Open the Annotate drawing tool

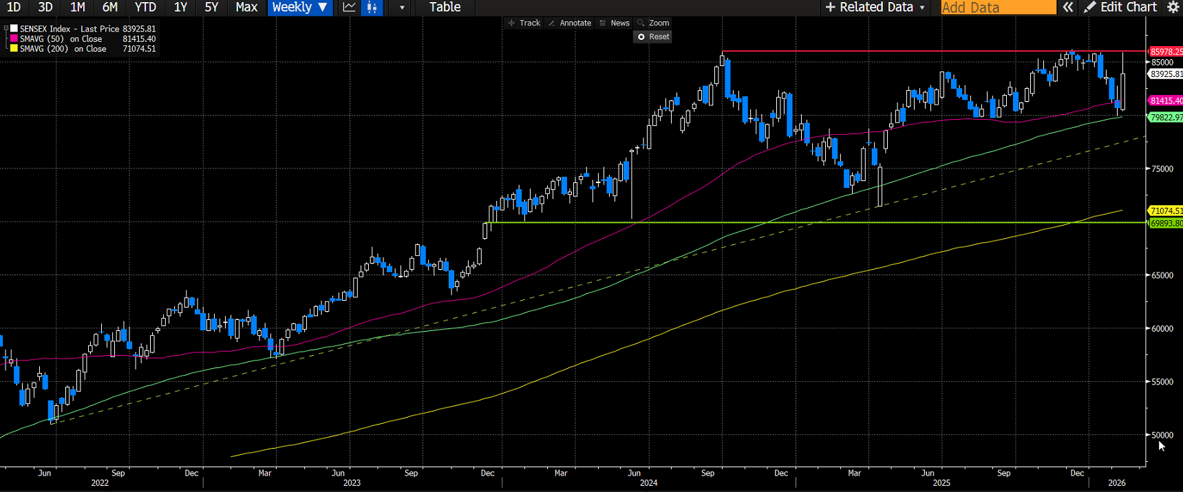569,23
